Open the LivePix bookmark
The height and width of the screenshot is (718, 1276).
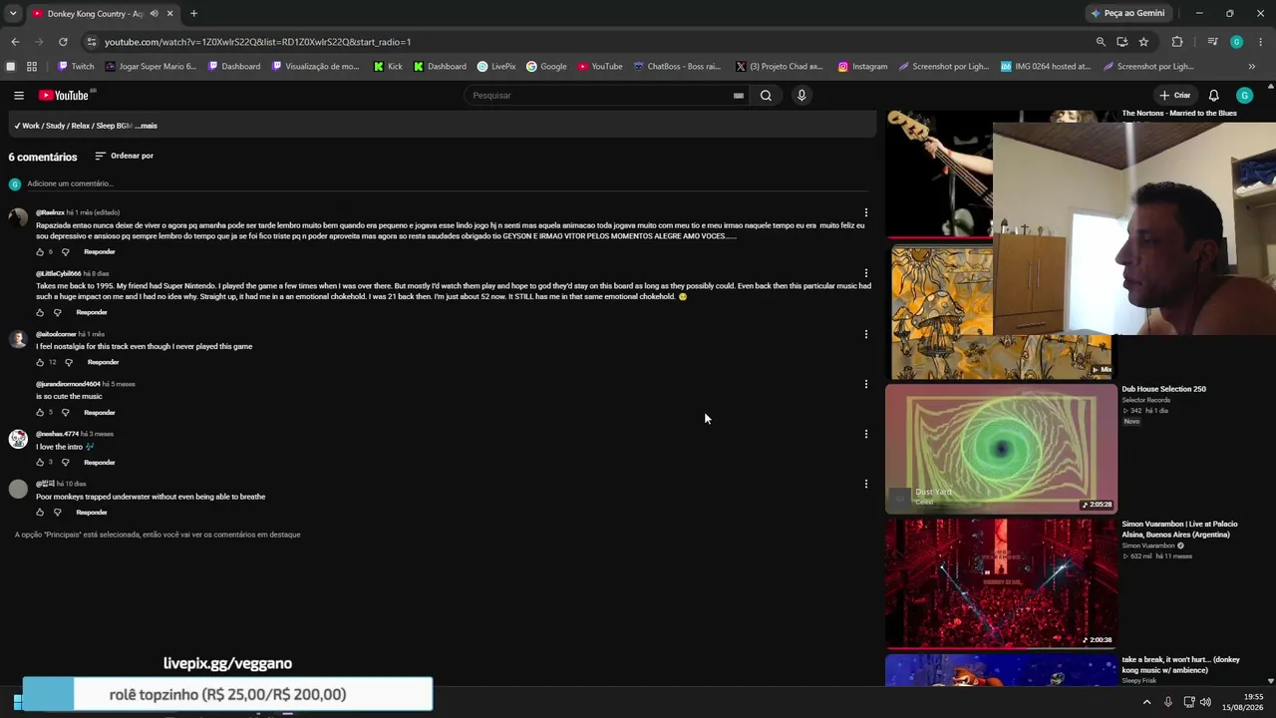(x=496, y=67)
